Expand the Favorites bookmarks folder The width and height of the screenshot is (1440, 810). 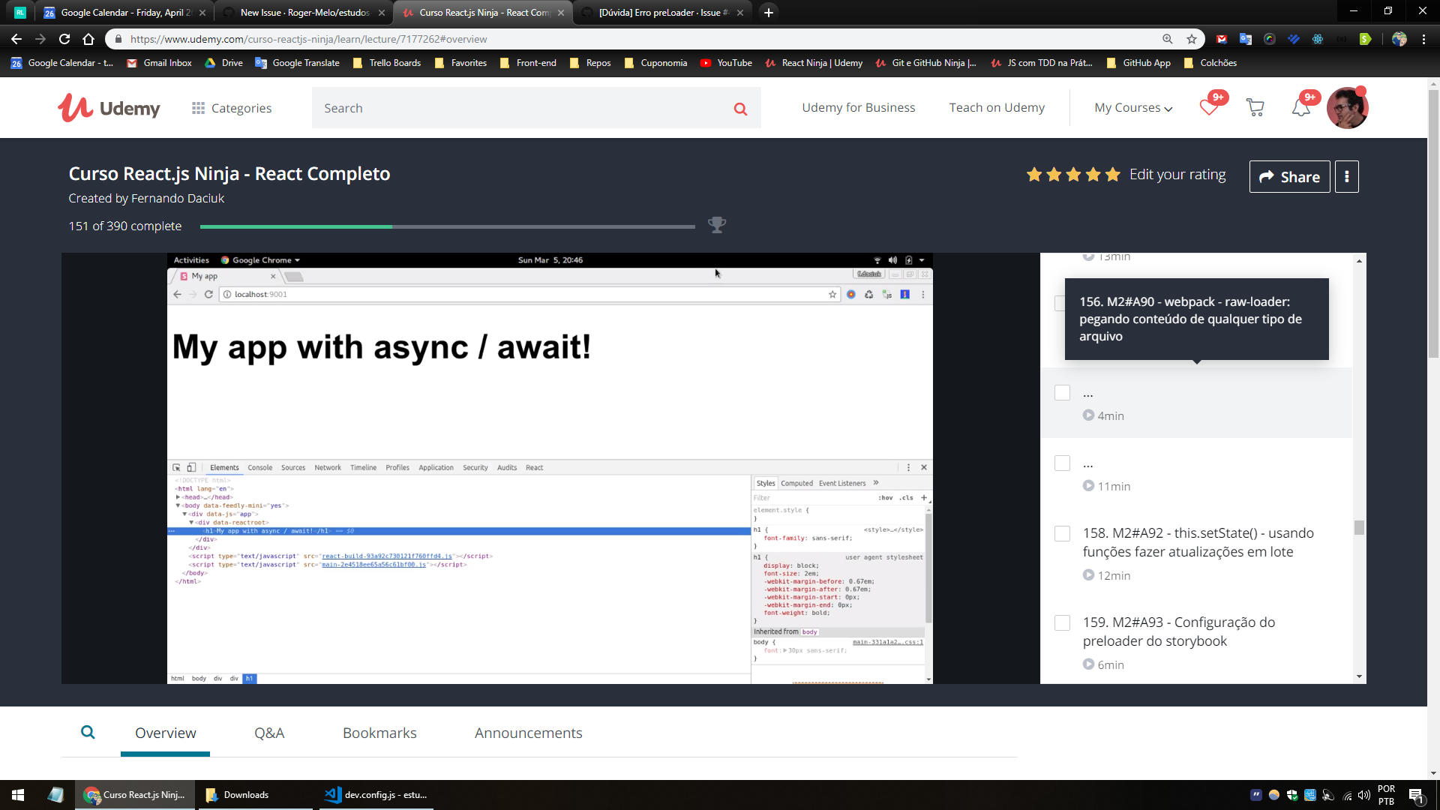pos(462,63)
